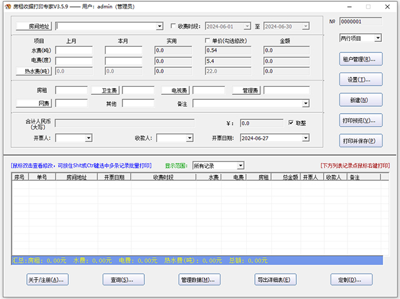Click the 电视费 label button

coord(175,91)
